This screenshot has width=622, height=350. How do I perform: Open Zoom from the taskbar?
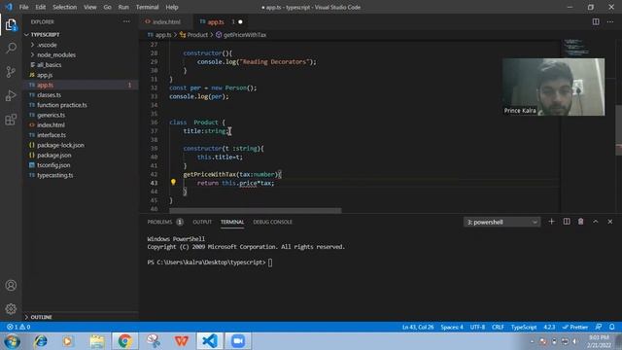point(238,341)
